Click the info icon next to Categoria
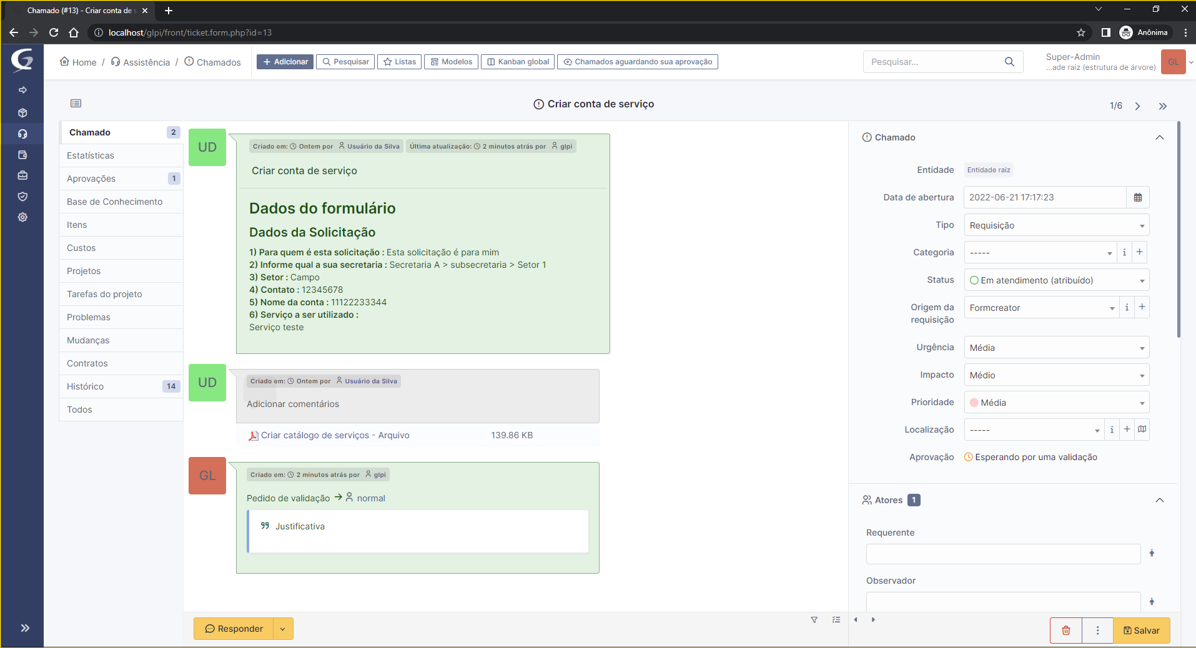 [1124, 252]
